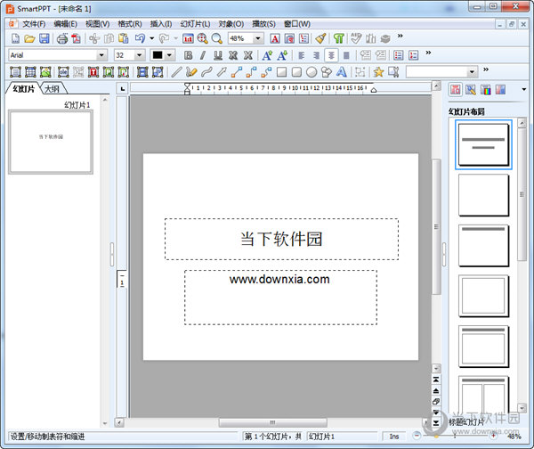Screen dimensions: 534x449
Task: Insert text frame tool icon
Action: coord(15,72)
